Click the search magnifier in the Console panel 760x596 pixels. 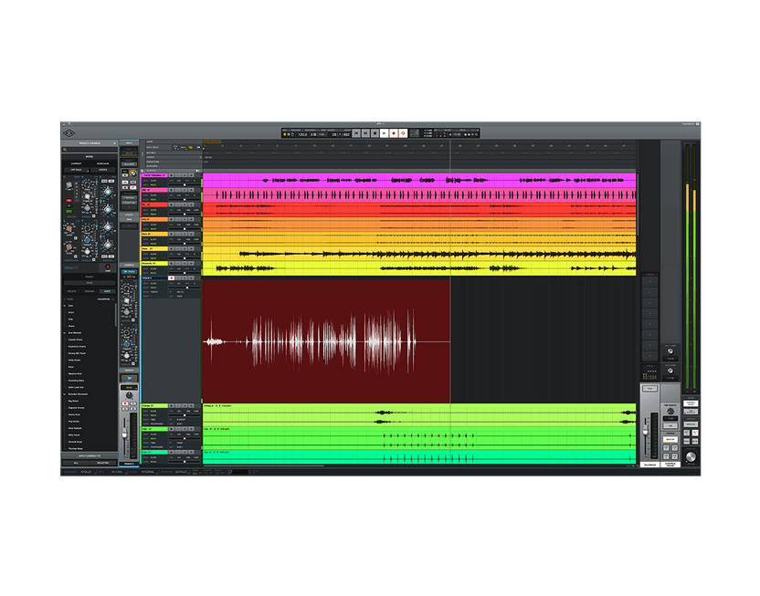(x=65, y=148)
